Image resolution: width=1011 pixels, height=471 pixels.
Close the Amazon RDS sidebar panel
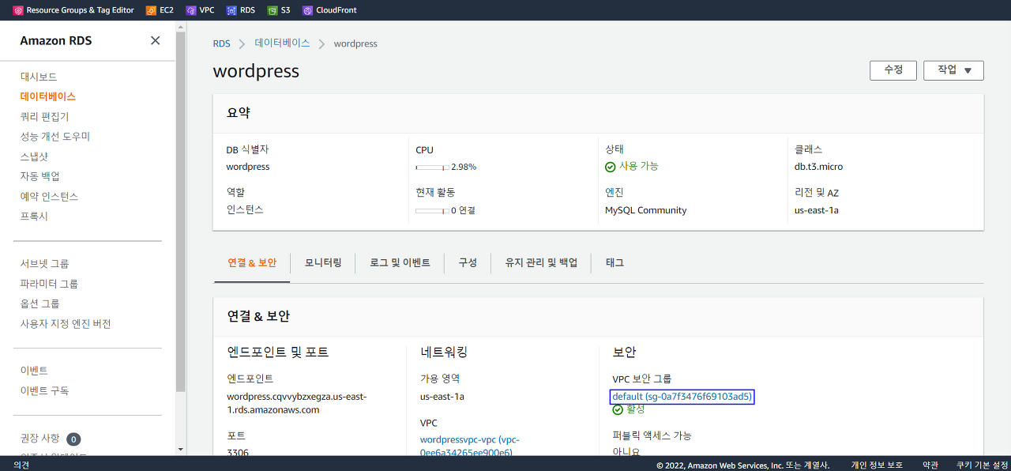tap(155, 40)
